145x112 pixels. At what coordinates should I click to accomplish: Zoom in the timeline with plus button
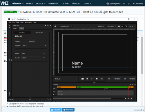(132, 99)
